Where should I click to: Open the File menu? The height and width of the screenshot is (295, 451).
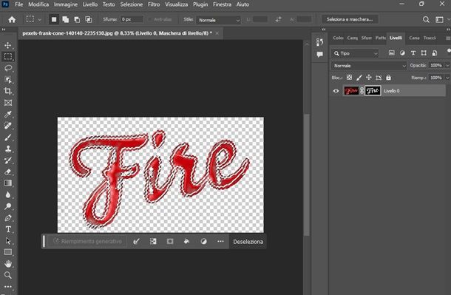[18, 4]
